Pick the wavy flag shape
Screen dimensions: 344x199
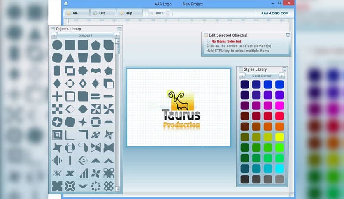(95, 71)
